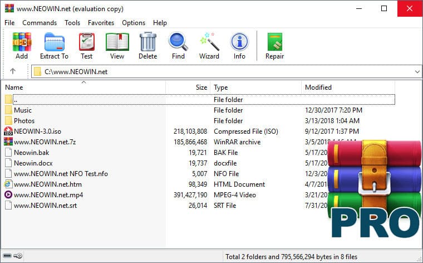
Task: Click the video icon of www.NEOWIN.net.mp4
Action: tap(8, 194)
